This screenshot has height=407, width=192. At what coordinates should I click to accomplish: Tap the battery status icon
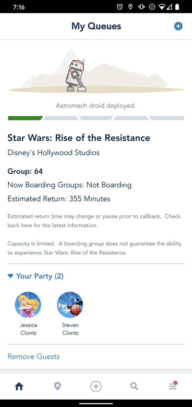(x=177, y=7)
